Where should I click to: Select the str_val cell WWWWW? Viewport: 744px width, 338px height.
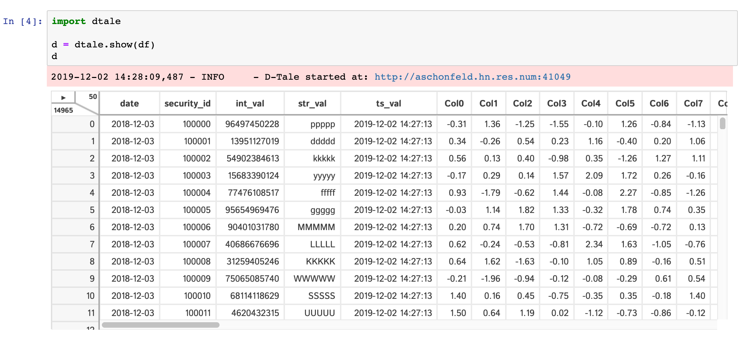(x=314, y=279)
